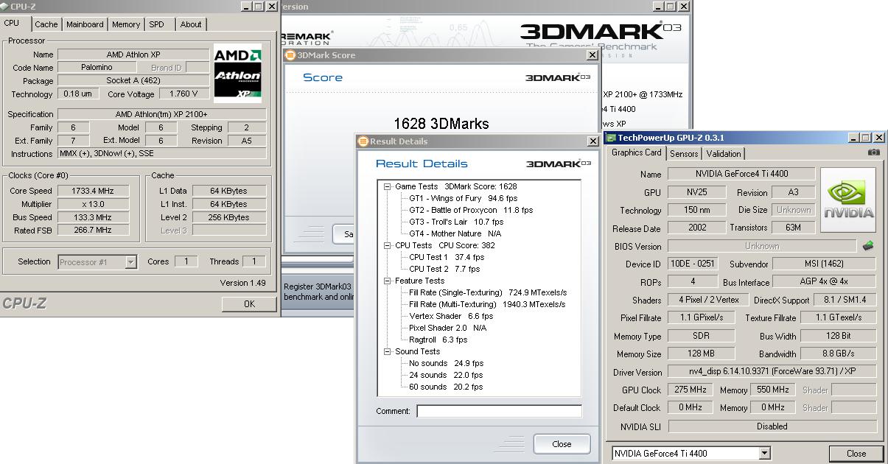888x464 pixels.
Task: Select the Ragtroll result row
Action: [438, 340]
